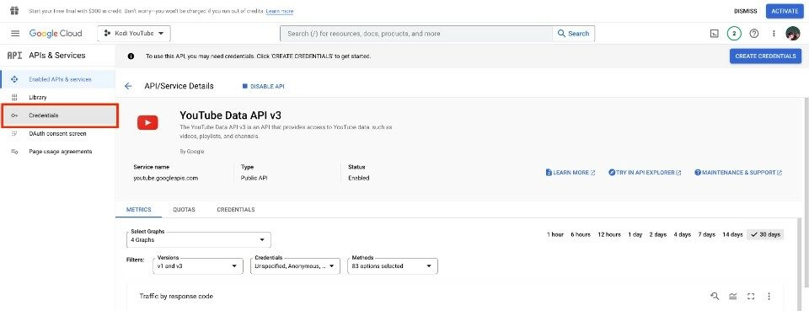Open OAuth consent screen page
Viewport: 809px width, 311px height.
[x=58, y=133]
